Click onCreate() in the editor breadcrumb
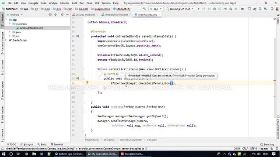Image resolution: width=280 pixels, height=157 pixels. point(109,140)
